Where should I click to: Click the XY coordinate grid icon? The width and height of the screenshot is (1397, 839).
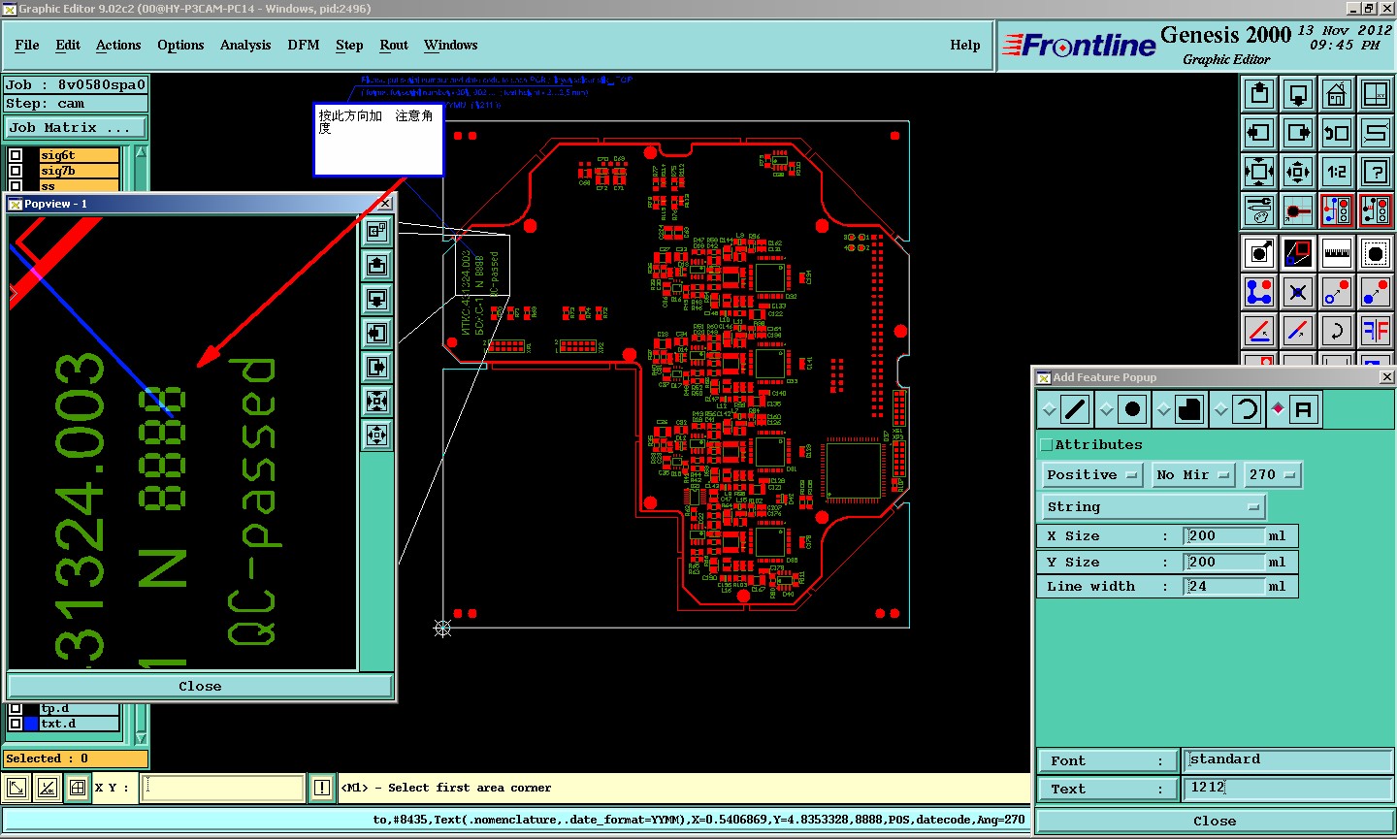pyautogui.click(x=1376, y=94)
